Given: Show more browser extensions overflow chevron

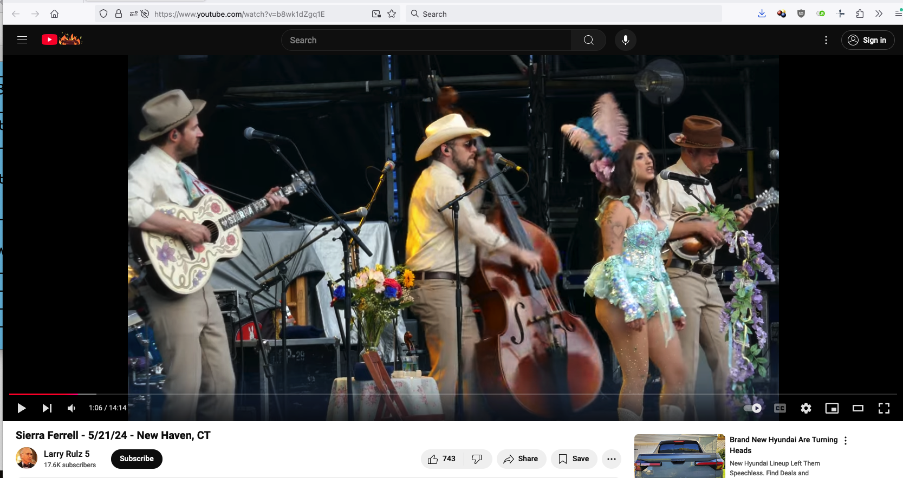Looking at the screenshot, I should click(x=879, y=14).
